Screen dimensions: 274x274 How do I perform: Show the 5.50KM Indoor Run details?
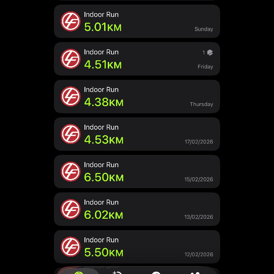137,246
